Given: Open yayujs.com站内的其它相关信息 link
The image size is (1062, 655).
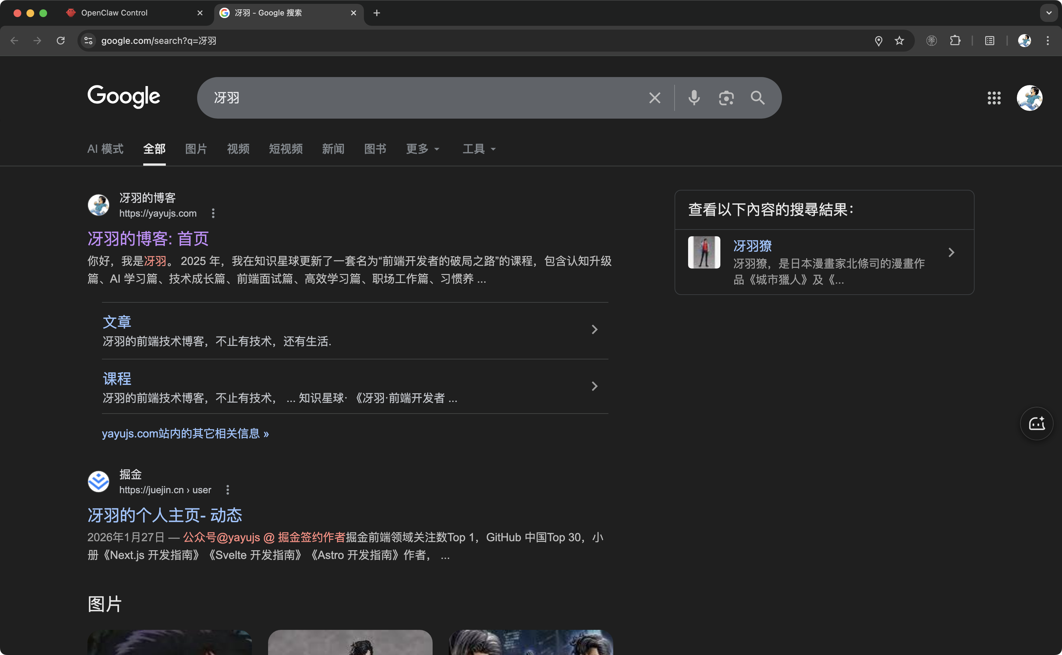Looking at the screenshot, I should [185, 434].
